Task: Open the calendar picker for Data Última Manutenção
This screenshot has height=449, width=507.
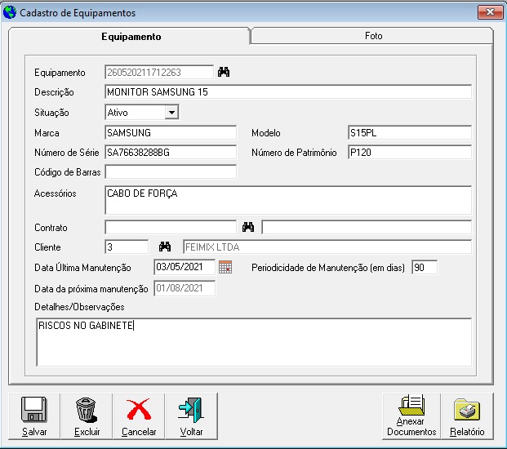Action: [x=225, y=267]
